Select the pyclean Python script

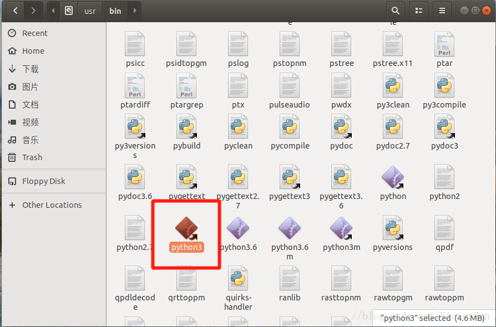tap(238, 132)
